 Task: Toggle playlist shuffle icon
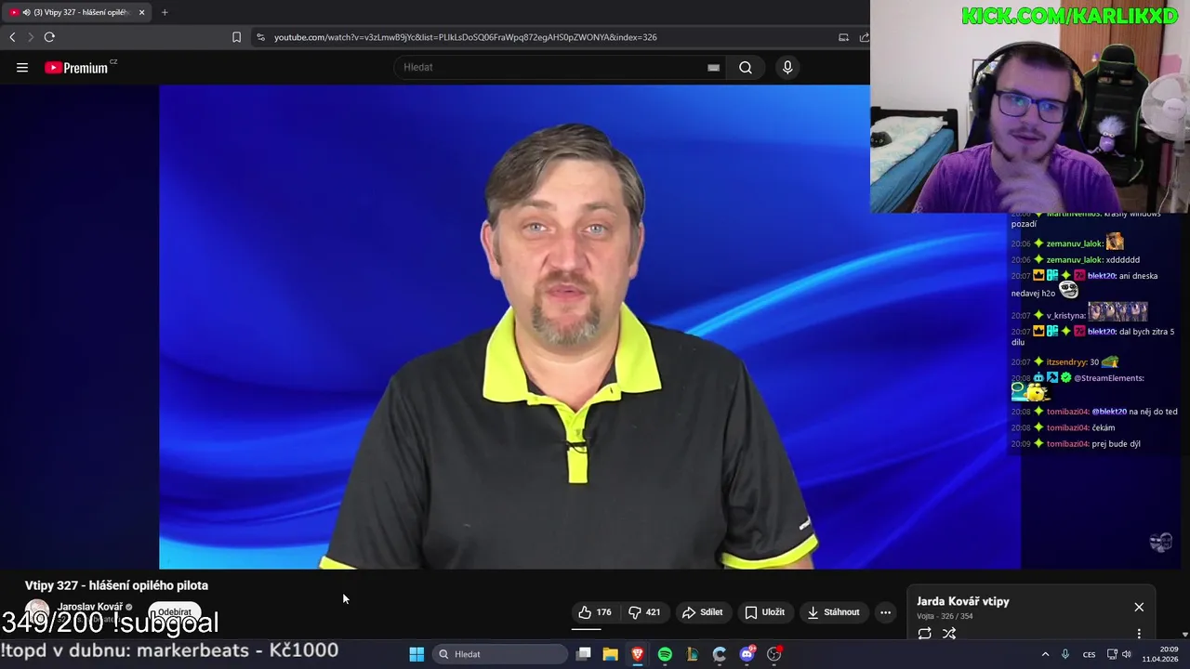949,634
